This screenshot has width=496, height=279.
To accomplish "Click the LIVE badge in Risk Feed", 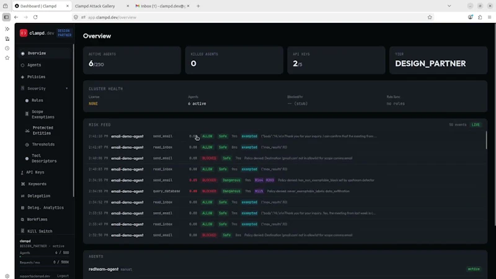I will 476,125.
